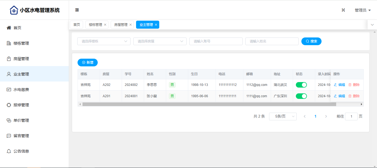Expand the 管理员 user menu
This screenshot has height=168, width=377.
click(362, 10)
